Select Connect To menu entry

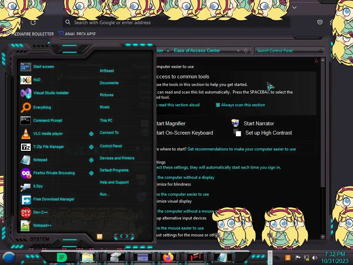click(109, 133)
